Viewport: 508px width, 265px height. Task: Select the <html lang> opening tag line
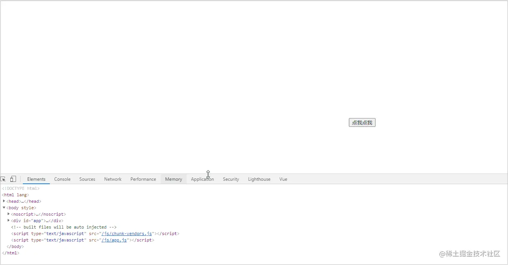click(x=15, y=195)
